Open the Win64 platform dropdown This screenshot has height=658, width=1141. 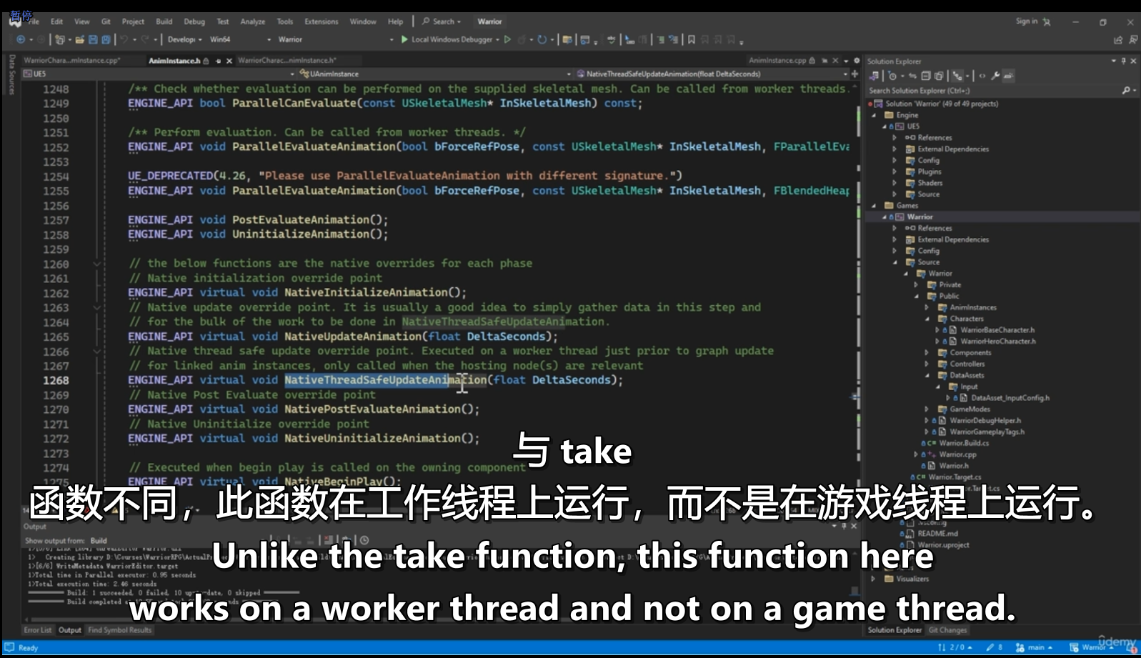click(x=240, y=39)
